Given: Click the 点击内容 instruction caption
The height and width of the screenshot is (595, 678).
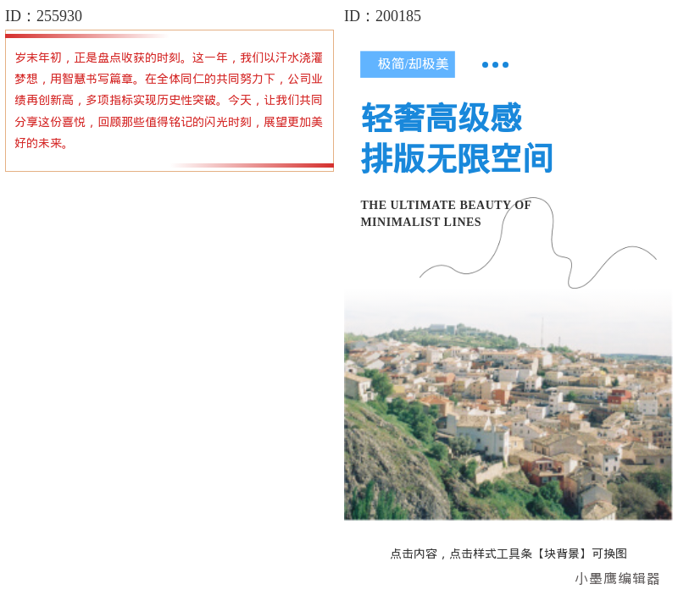Looking at the screenshot, I should [x=508, y=553].
